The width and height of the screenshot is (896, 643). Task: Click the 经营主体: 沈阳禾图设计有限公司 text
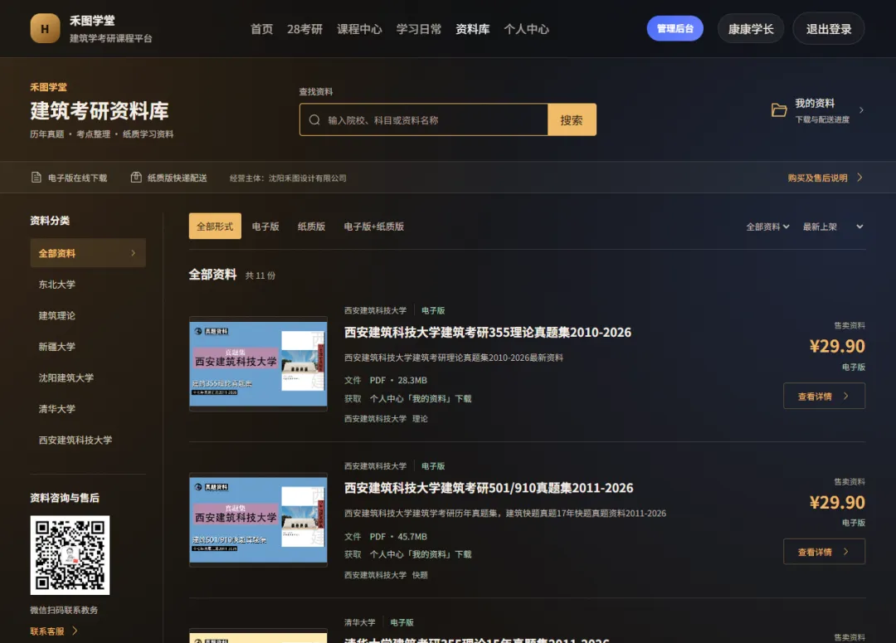288,178
